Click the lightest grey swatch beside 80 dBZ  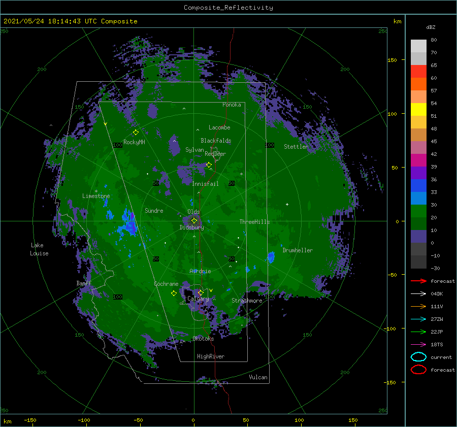tap(418, 46)
